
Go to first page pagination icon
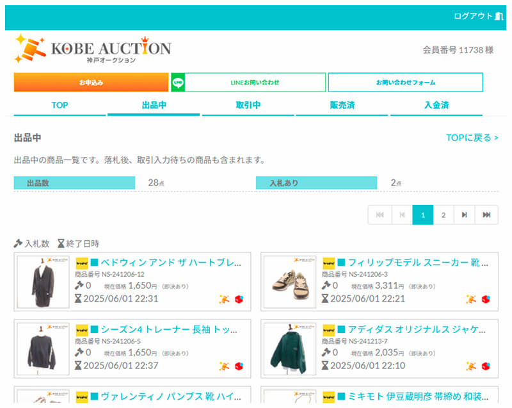click(380, 215)
